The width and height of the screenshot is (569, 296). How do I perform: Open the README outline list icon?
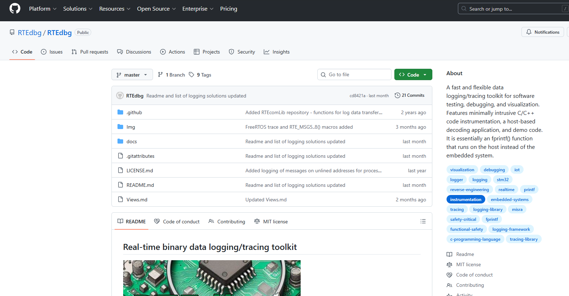423,221
